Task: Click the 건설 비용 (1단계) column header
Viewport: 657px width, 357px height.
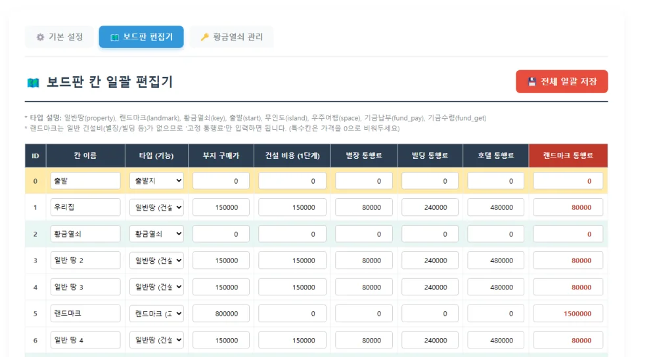Action: (292, 156)
